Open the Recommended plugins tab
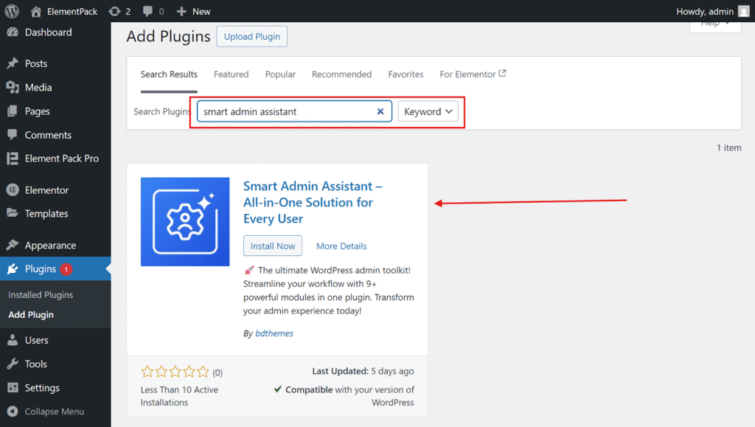 click(341, 74)
